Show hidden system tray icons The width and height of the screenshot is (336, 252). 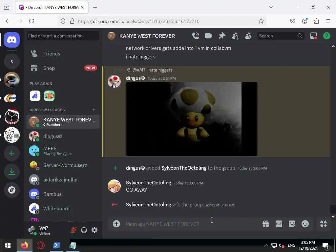tap(266, 245)
